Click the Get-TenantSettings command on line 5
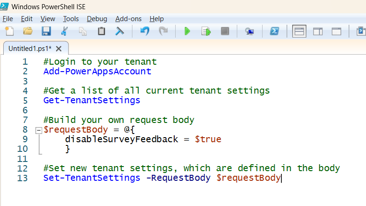Screen dimensions: 366x206 92,100
